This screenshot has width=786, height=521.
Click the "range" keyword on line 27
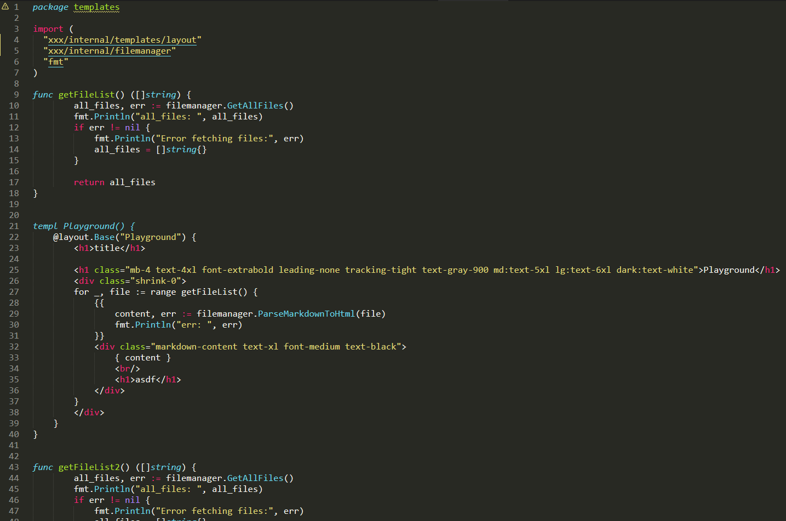click(x=163, y=292)
